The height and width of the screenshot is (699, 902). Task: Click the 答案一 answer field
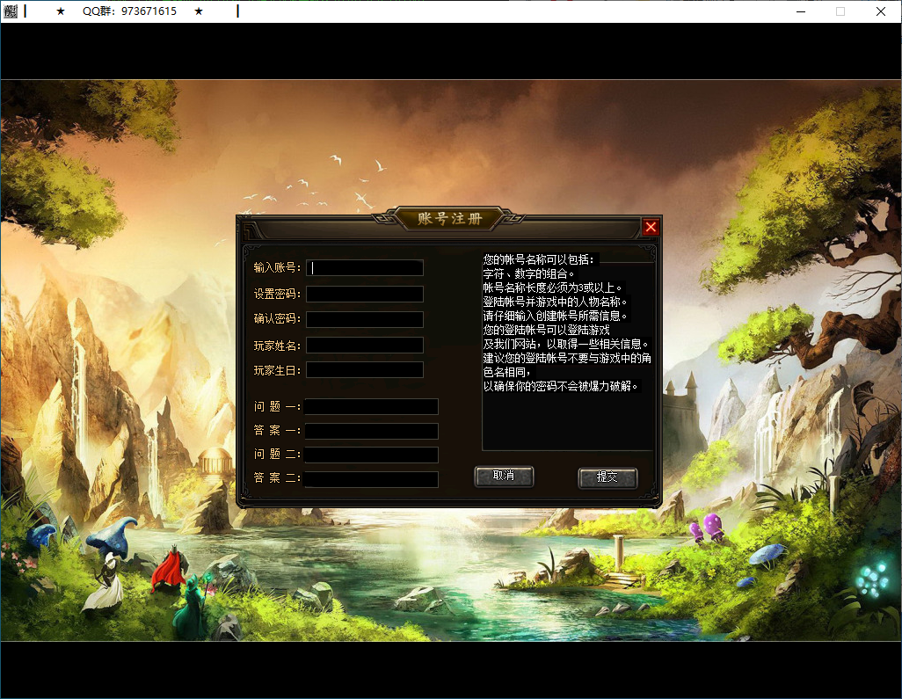point(371,431)
